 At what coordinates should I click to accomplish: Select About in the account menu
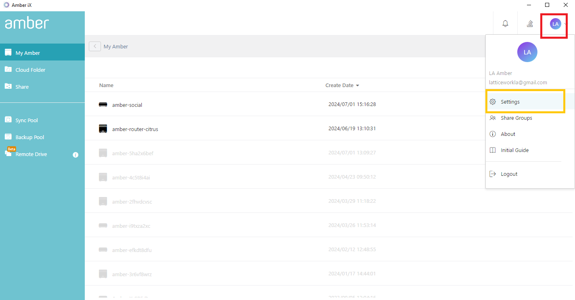(x=530, y=134)
